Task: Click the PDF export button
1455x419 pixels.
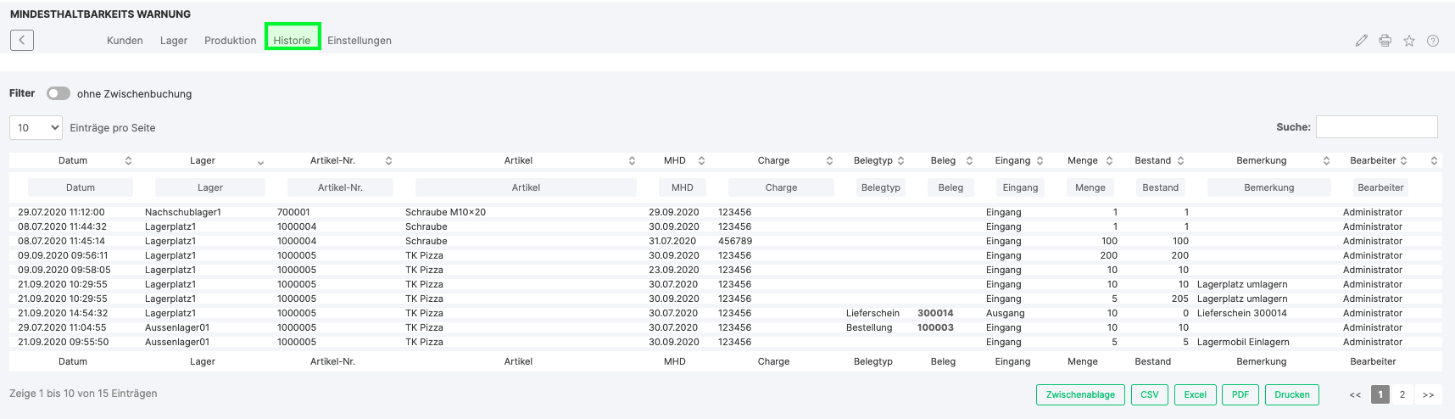Action: click(1240, 394)
